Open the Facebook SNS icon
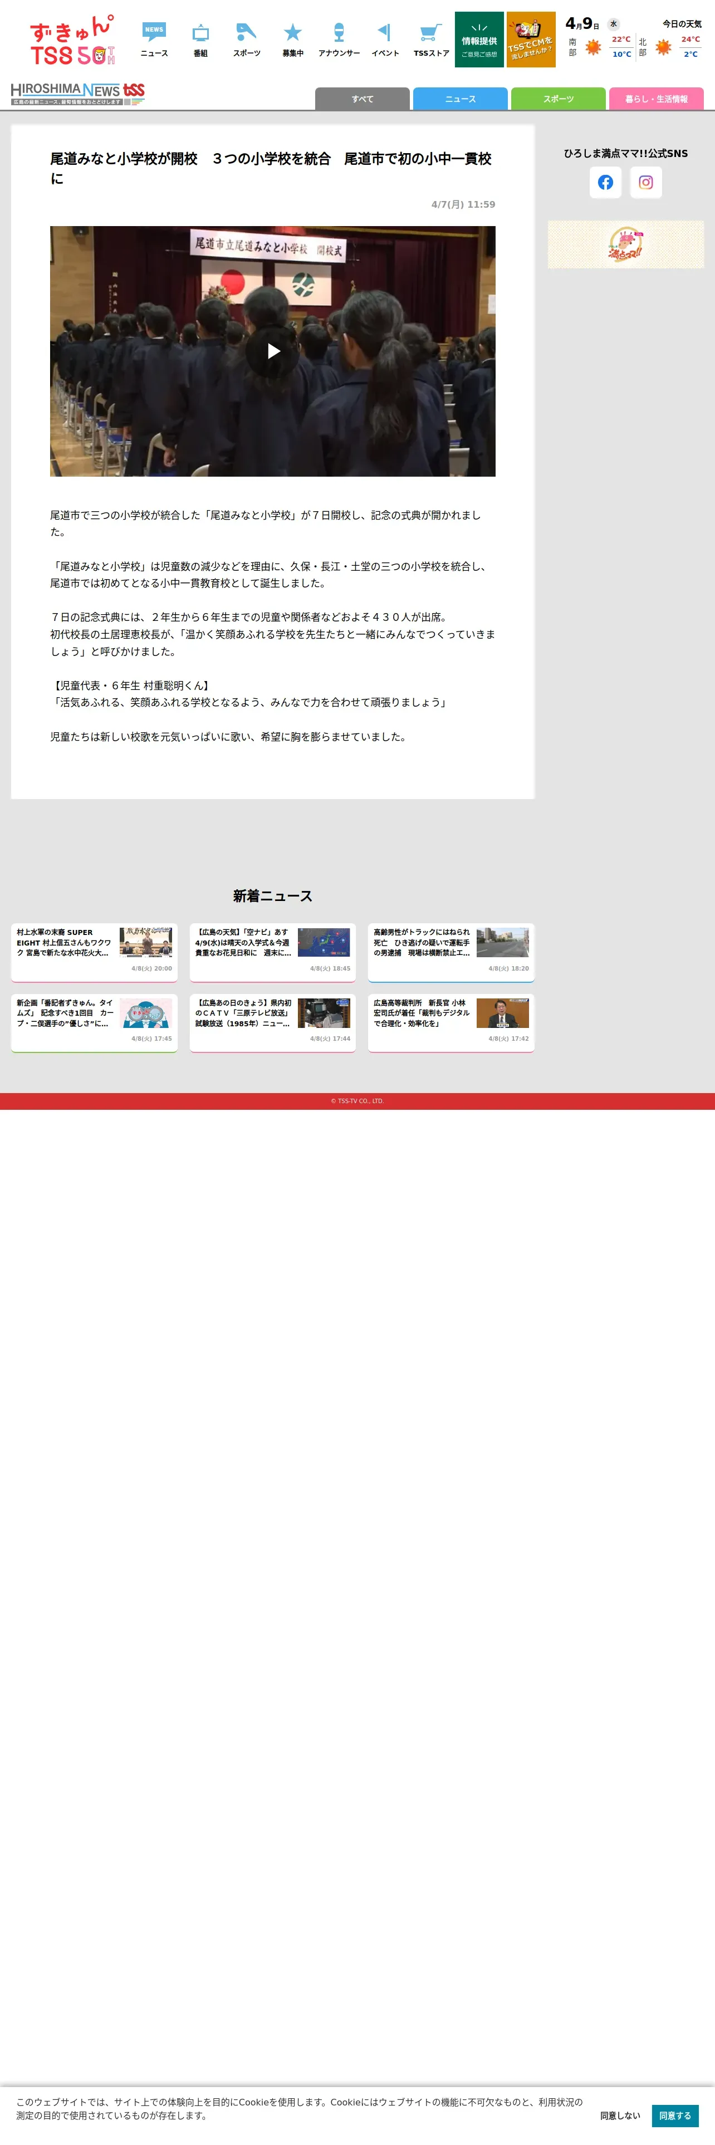This screenshot has width=715, height=2145. click(x=605, y=182)
